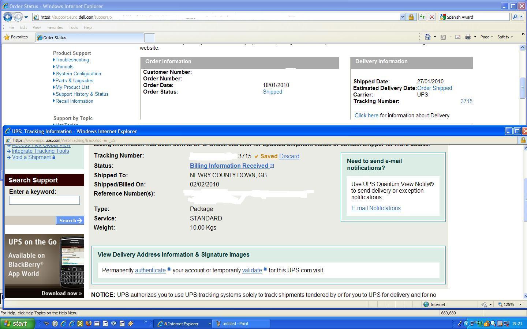Open a new blank tab

tap(150, 37)
